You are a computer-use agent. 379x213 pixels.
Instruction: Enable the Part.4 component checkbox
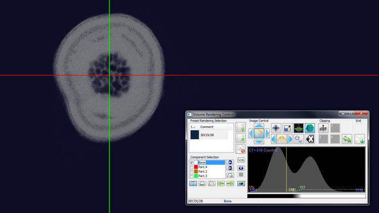pos(192,167)
